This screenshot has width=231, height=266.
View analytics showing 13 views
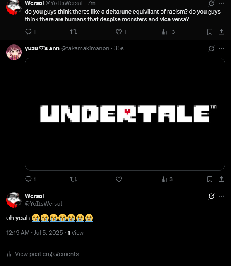(x=168, y=32)
